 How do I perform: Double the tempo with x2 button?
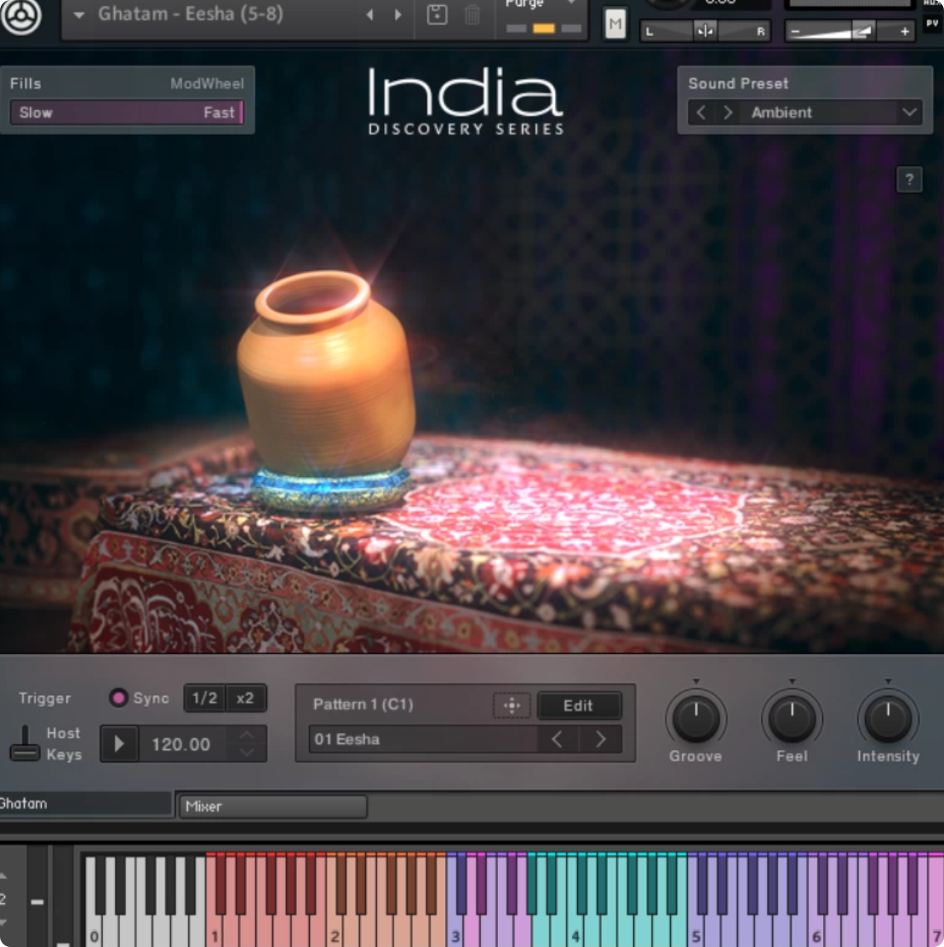tap(245, 698)
